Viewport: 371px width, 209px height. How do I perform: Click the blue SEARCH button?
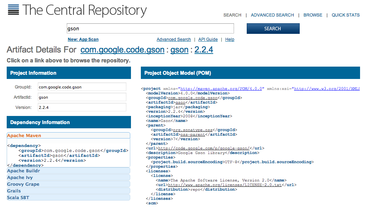(273, 29)
